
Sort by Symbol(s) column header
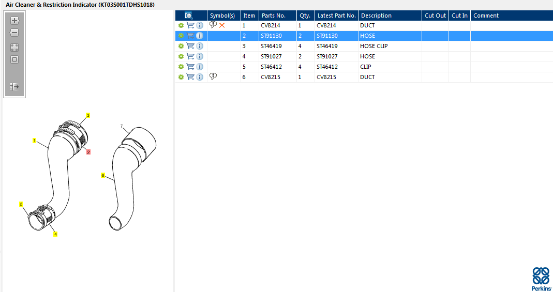(222, 16)
